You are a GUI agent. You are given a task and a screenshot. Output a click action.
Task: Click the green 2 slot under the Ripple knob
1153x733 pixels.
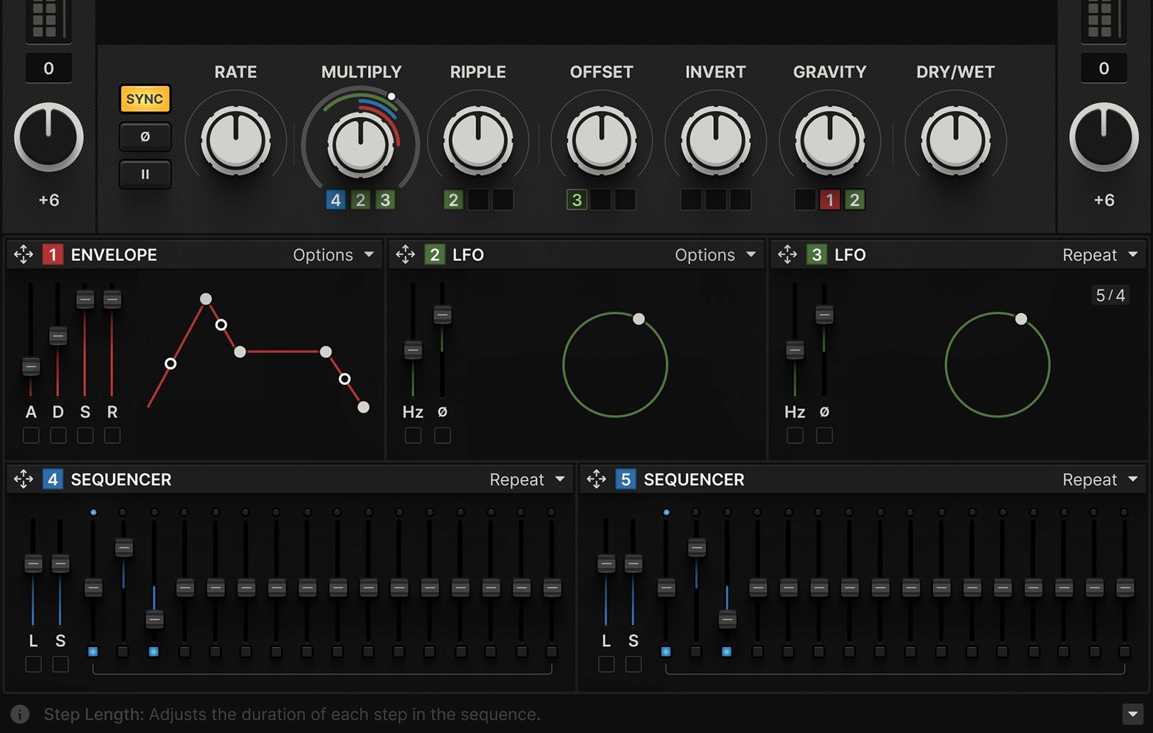coord(453,200)
